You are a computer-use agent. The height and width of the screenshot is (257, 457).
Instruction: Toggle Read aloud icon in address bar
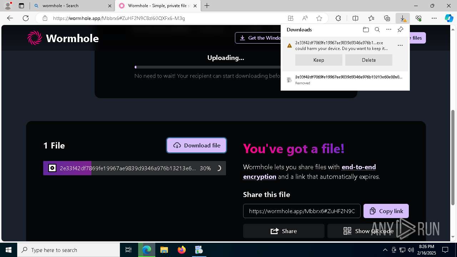pyautogui.click(x=305, y=18)
